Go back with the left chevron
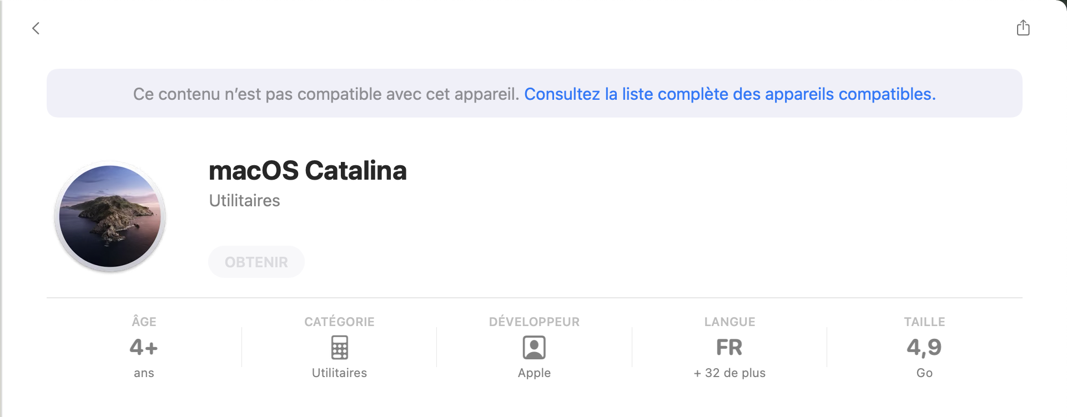Image resolution: width=1067 pixels, height=417 pixels. coord(36,28)
